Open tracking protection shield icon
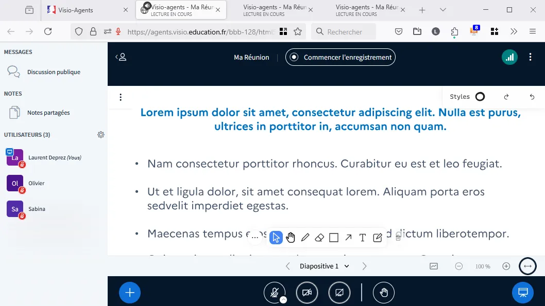The image size is (545, 306). coord(79,31)
